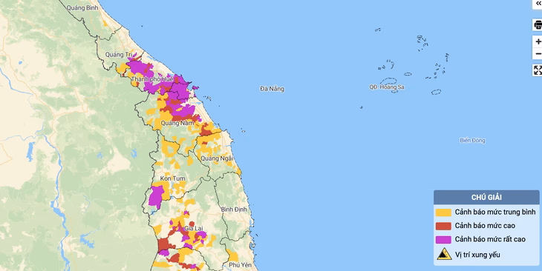542x271 pixels.
Task: Click yellow medium-warning legend swatch
Action: [x=443, y=213]
